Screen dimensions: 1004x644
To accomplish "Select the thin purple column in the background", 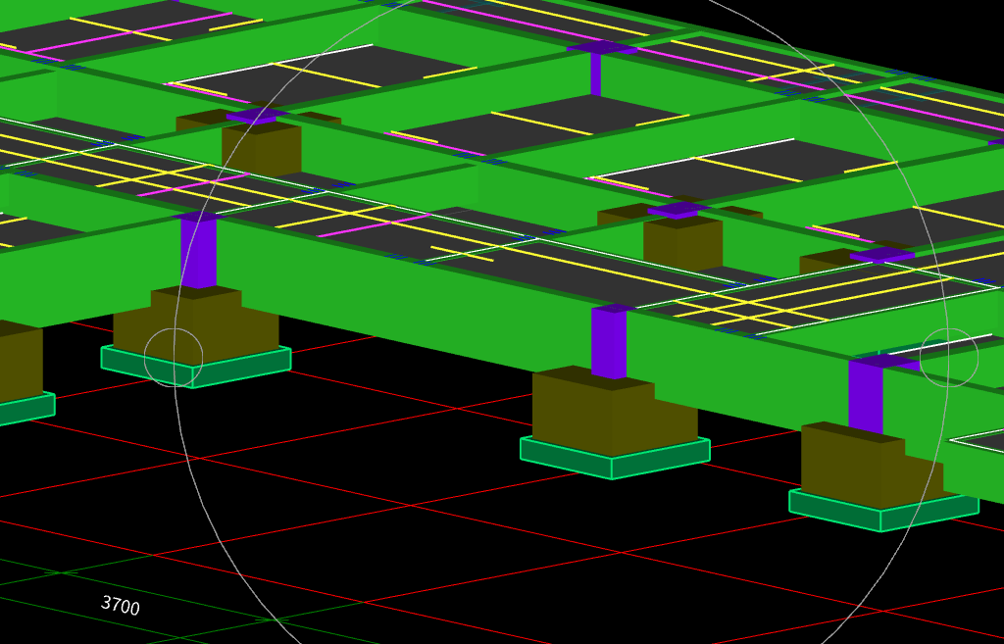I will (x=595, y=74).
